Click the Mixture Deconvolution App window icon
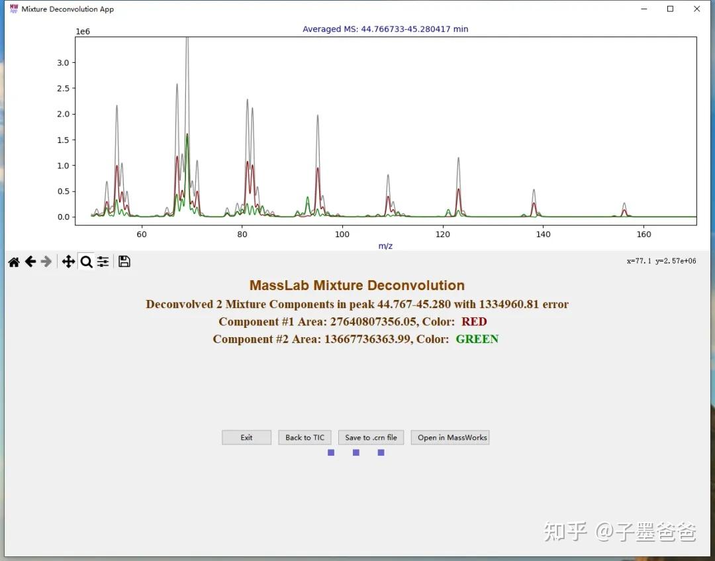The height and width of the screenshot is (561, 715). (x=14, y=9)
